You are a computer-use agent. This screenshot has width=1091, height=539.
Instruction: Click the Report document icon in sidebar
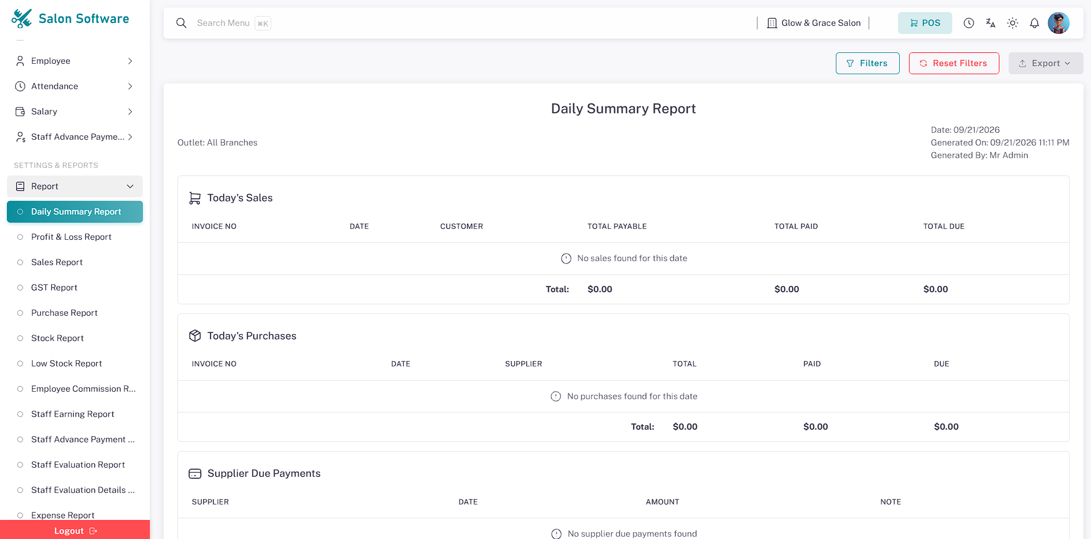tap(20, 186)
